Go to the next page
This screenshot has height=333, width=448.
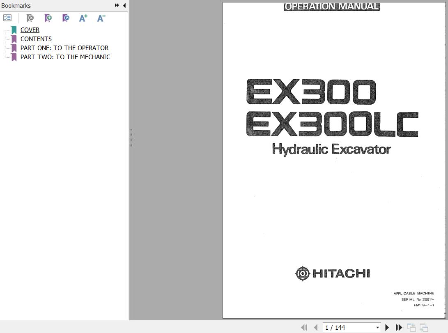pos(387,327)
